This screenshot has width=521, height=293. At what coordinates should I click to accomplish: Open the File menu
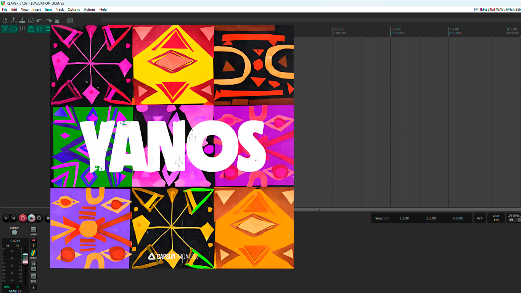[5, 10]
